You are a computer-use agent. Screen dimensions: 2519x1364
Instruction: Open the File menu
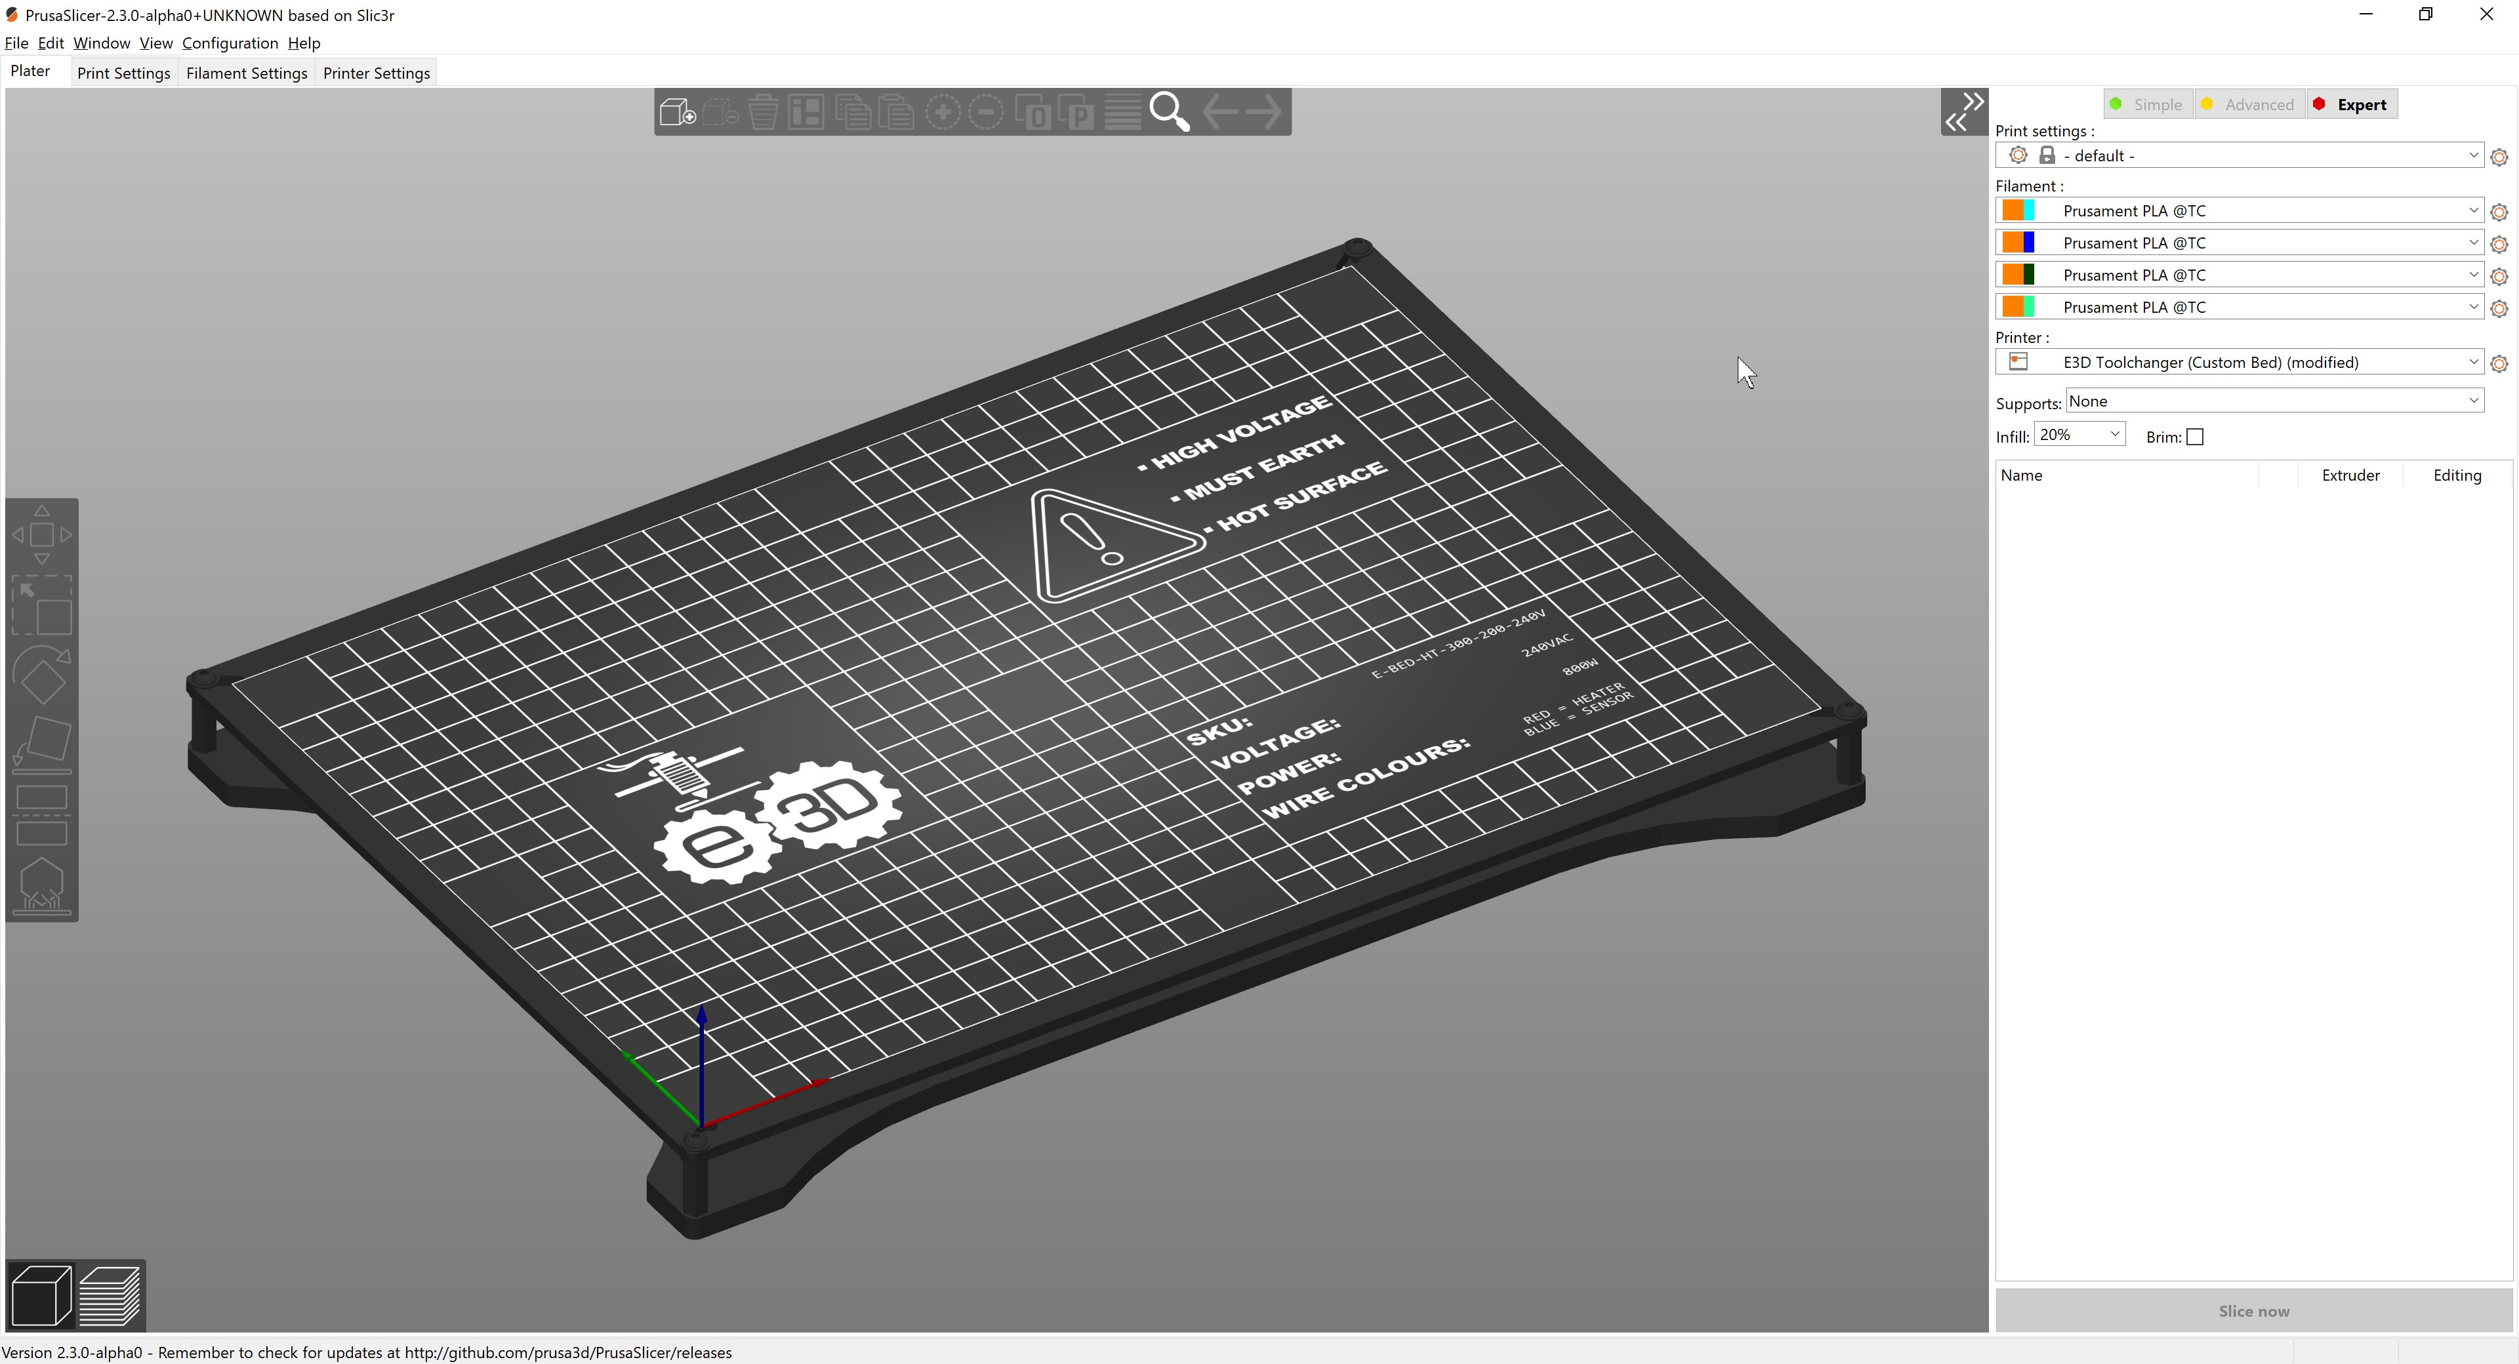point(16,43)
